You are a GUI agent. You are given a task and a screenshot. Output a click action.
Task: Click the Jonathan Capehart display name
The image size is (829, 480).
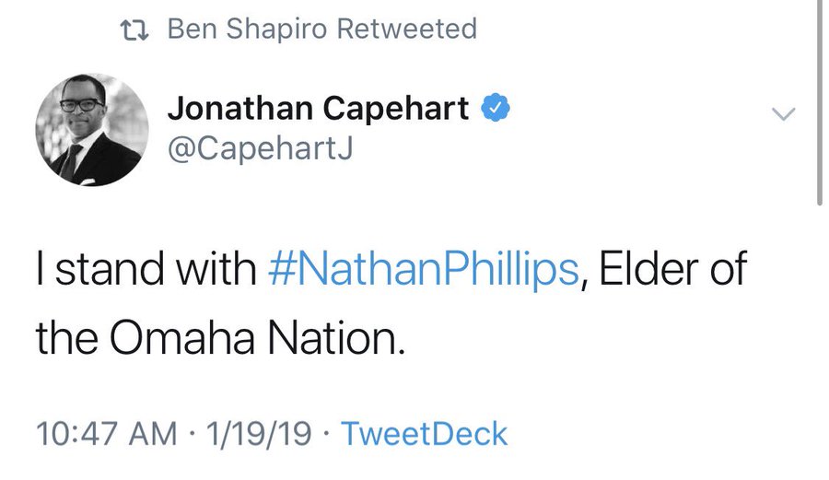pyautogui.click(x=318, y=109)
